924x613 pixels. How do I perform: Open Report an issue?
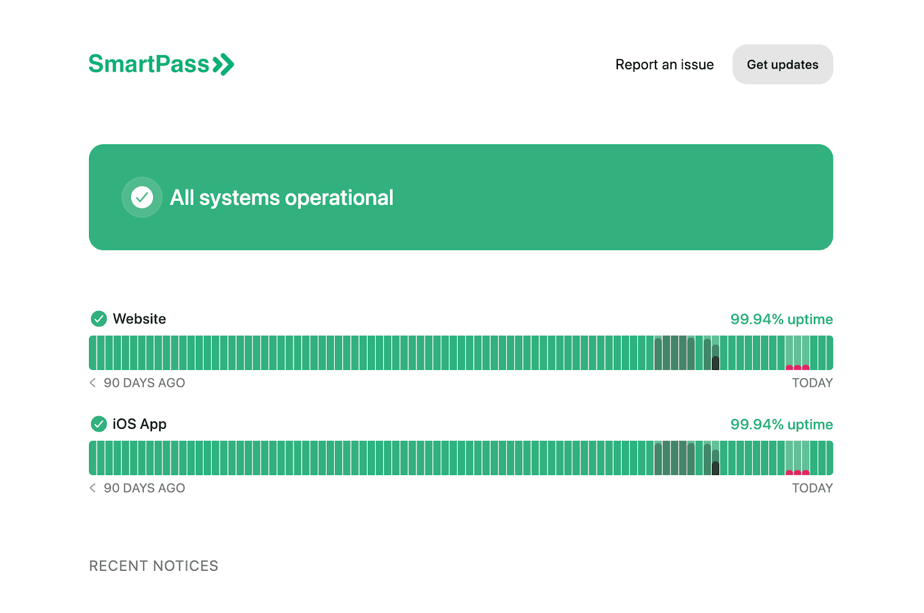[664, 64]
